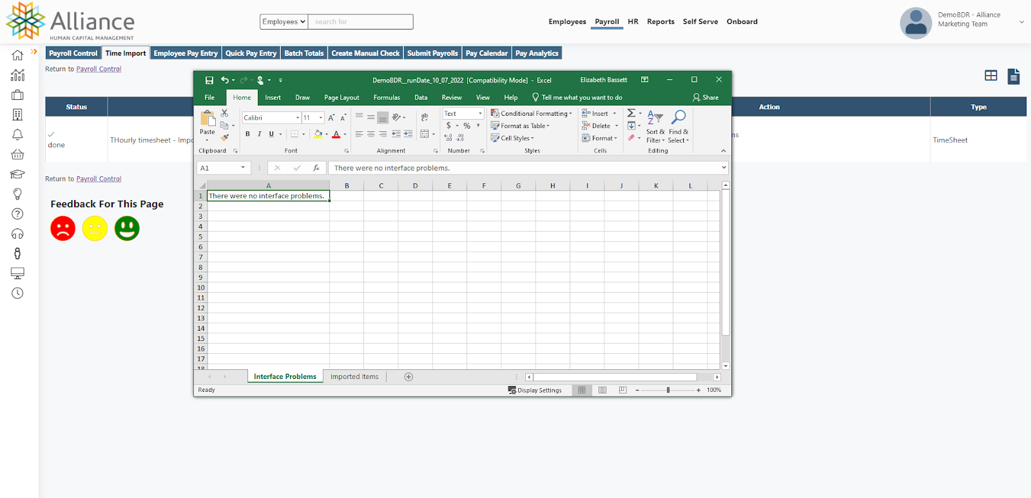The image size is (1031, 498).
Task: Click the green happy feedback face
Action: 127,228
